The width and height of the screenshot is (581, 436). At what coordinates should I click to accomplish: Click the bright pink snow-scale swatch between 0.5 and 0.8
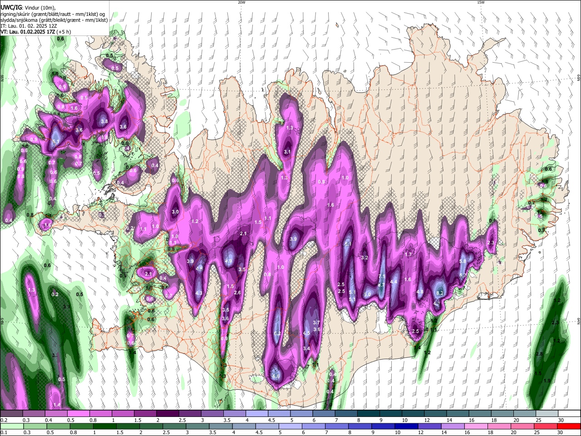pyautogui.click(x=78, y=414)
